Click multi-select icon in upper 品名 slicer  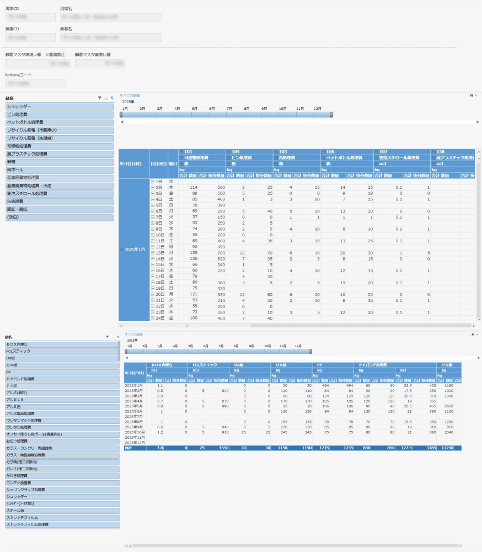click(x=106, y=98)
